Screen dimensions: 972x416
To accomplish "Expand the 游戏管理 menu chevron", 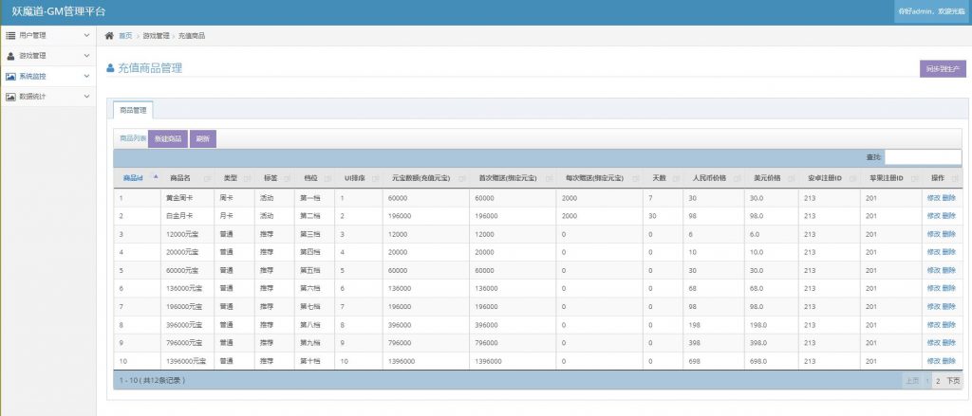I will pyautogui.click(x=86, y=56).
